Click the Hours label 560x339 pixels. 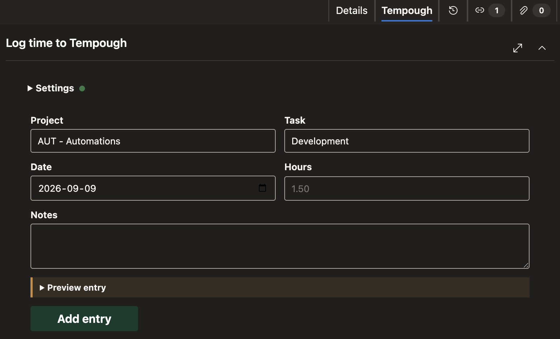(x=298, y=167)
